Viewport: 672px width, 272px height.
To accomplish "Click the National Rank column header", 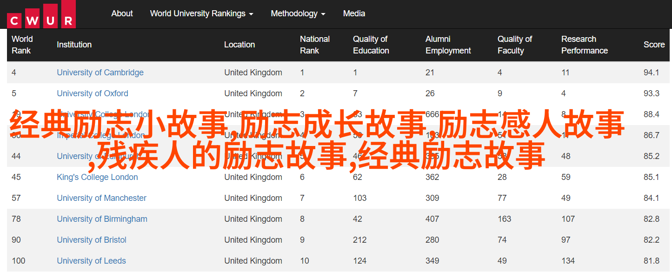I will [x=315, y=45].
